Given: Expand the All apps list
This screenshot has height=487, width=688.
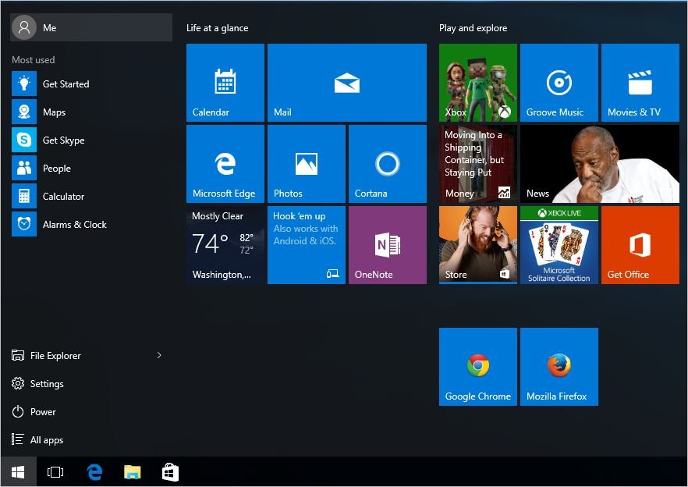Looking at the screenshot, I should pos(47,440).
